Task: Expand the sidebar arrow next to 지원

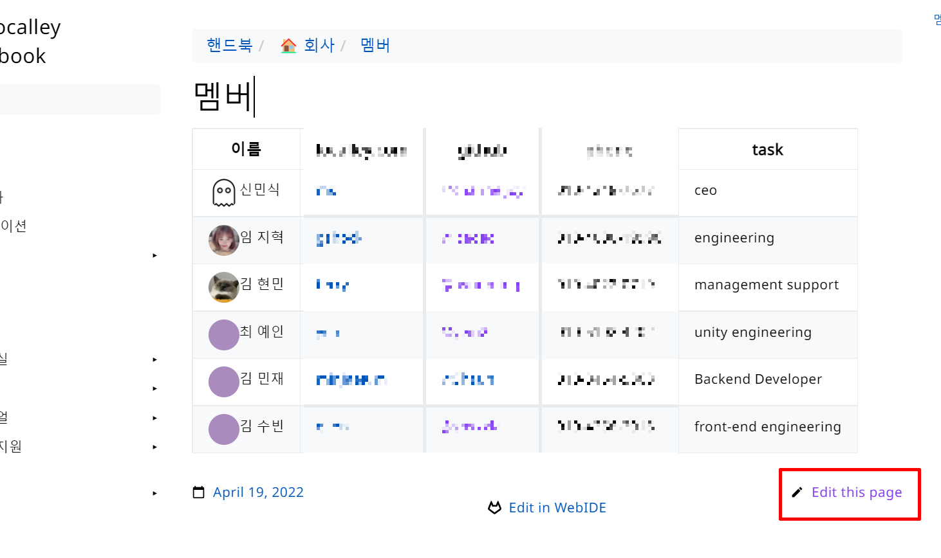Action: (154, 447)
